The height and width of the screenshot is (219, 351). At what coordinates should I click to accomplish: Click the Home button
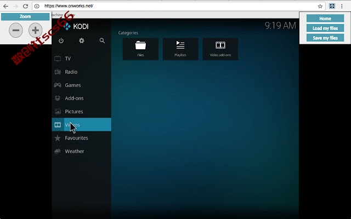325,19
